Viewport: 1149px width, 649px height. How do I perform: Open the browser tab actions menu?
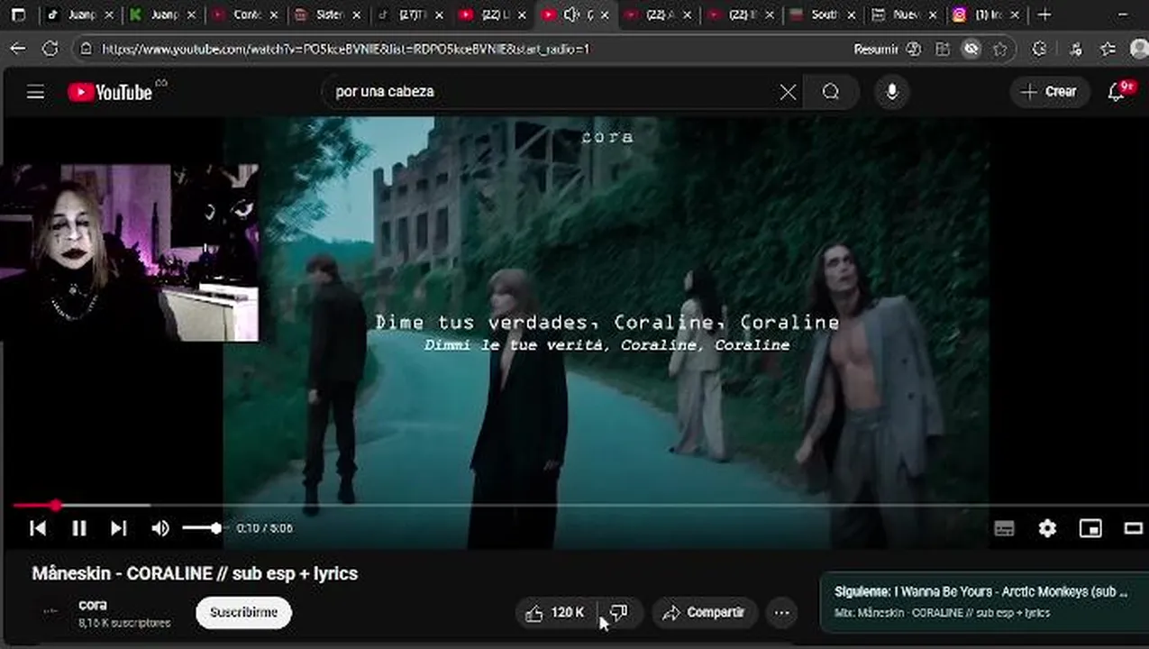[x=18, y=15]
